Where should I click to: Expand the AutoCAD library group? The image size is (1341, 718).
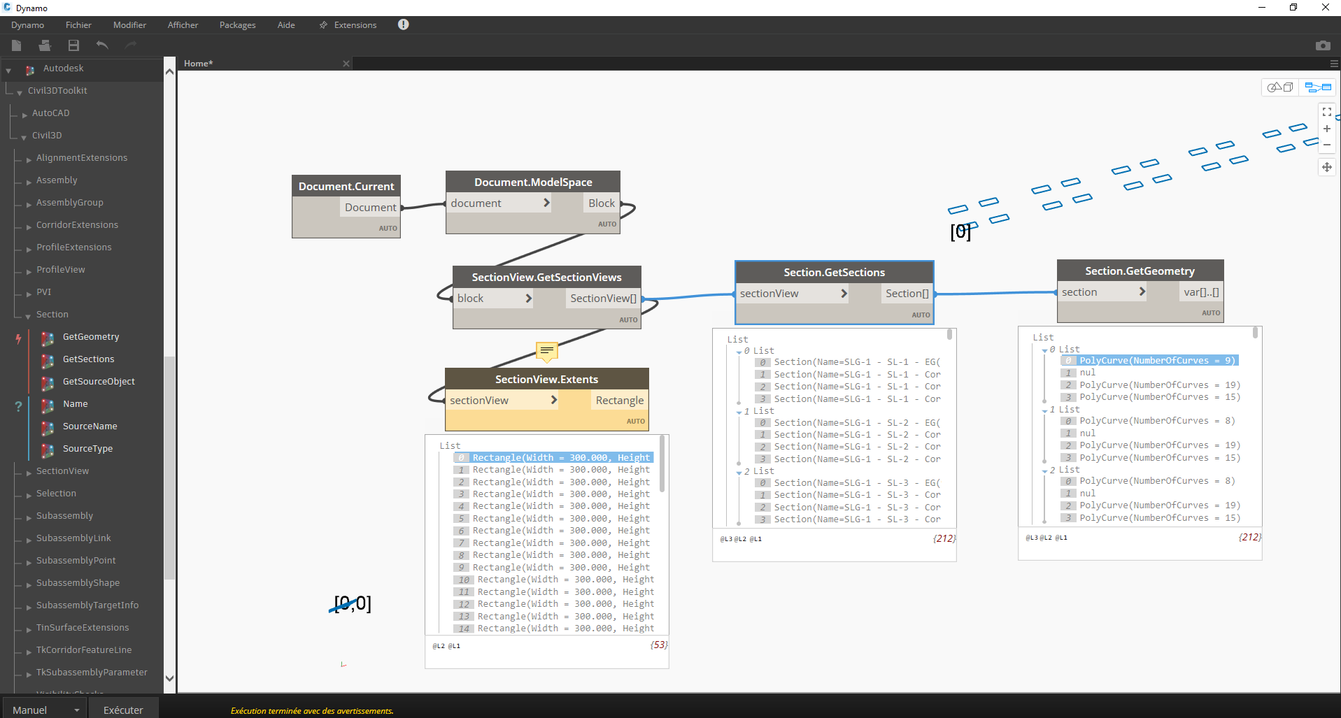(24, 115)
